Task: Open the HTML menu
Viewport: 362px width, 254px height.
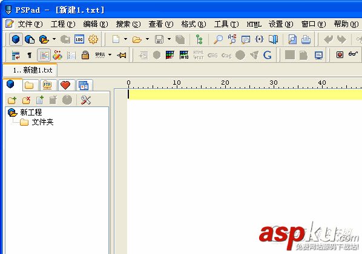Action: (254, 24)
